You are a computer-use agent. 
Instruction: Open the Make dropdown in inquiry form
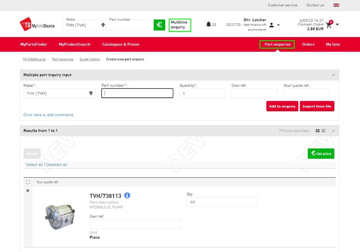[x=59, y=93]
